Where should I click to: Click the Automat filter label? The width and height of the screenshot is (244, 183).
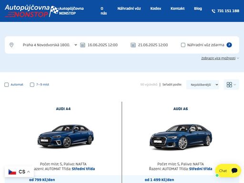[17, 84]
